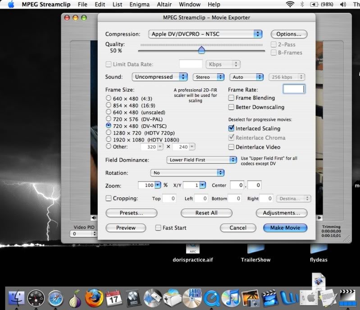
Task: Open the Enigma menu
Action: pos(139,5)
